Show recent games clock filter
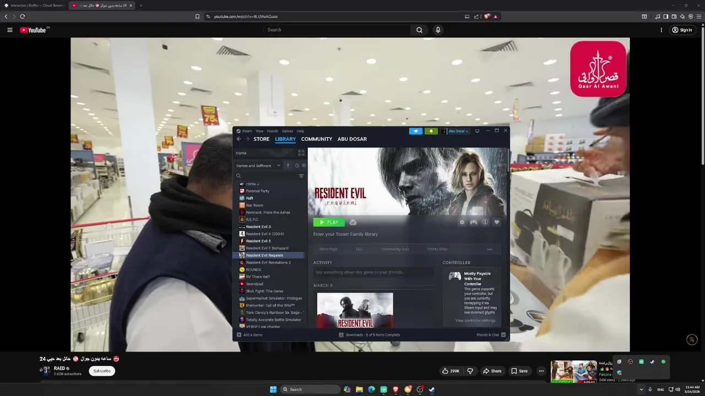Screen dimensions: 705x396 click(297, 166)
